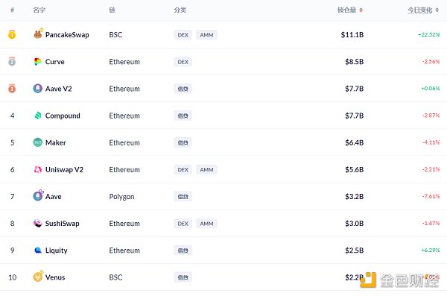This screenshot has height=296, width=447.
Task: Click the Liquity blue logo icon
Action: point(38,251)
